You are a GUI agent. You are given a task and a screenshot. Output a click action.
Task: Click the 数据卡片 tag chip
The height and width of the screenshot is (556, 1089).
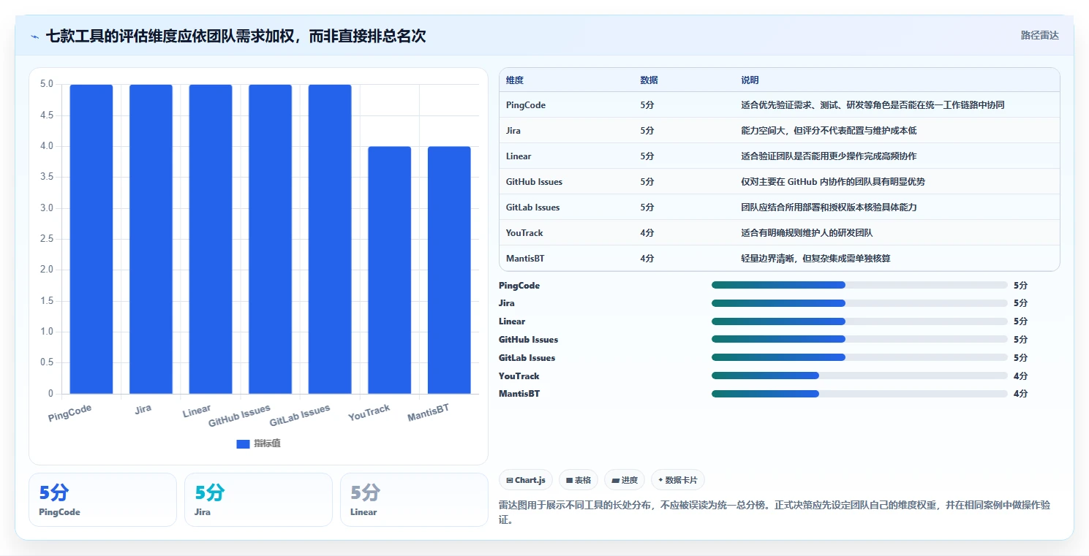(x=678, y=480)
